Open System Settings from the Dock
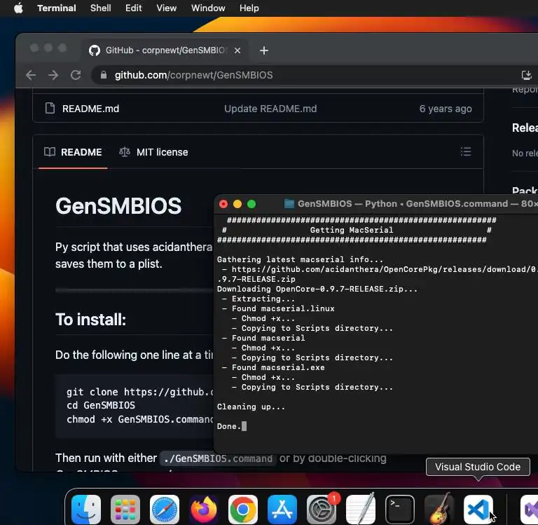The width and height of the screenshot is (538, 525). pyautogui.click(x=321, y=509)
